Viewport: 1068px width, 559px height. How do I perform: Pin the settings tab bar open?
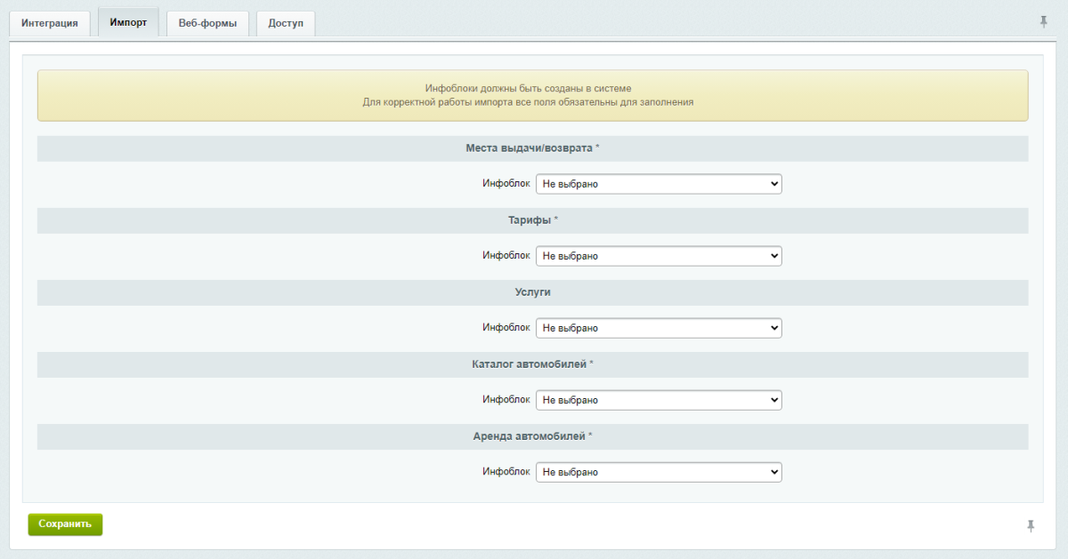coord(1043,20)
